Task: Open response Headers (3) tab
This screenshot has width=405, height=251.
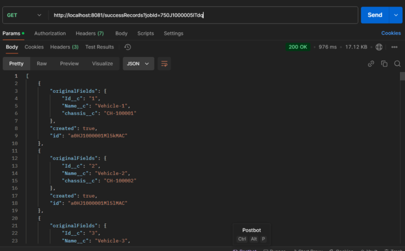Action: pos(64,47)
